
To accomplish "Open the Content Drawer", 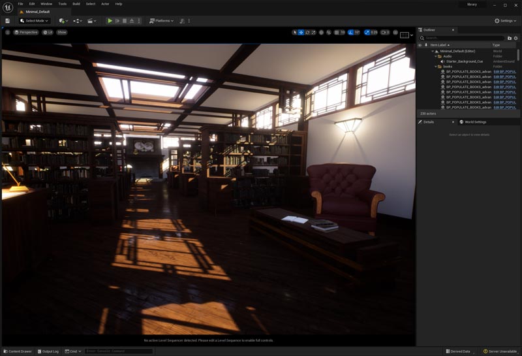I will point(18,351).
